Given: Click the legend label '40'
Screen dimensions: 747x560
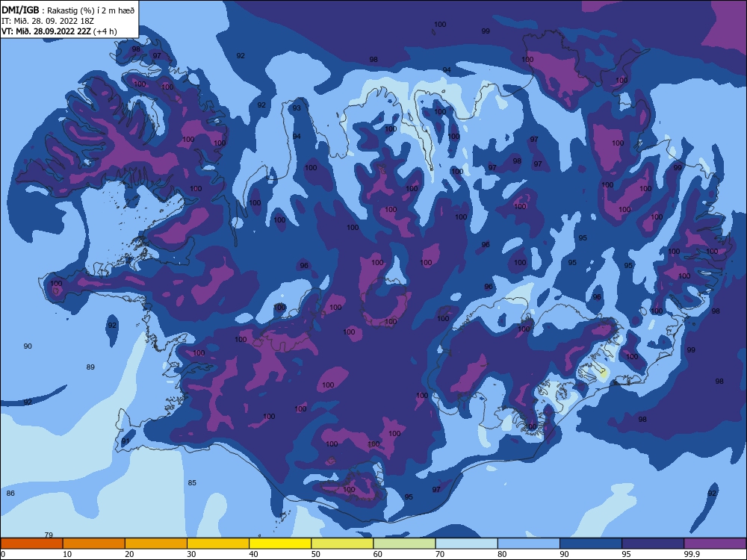Looking at the screenshot, I should tap(253, 554).
